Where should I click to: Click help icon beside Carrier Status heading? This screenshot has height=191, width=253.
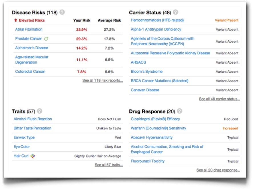pos(176,13)
